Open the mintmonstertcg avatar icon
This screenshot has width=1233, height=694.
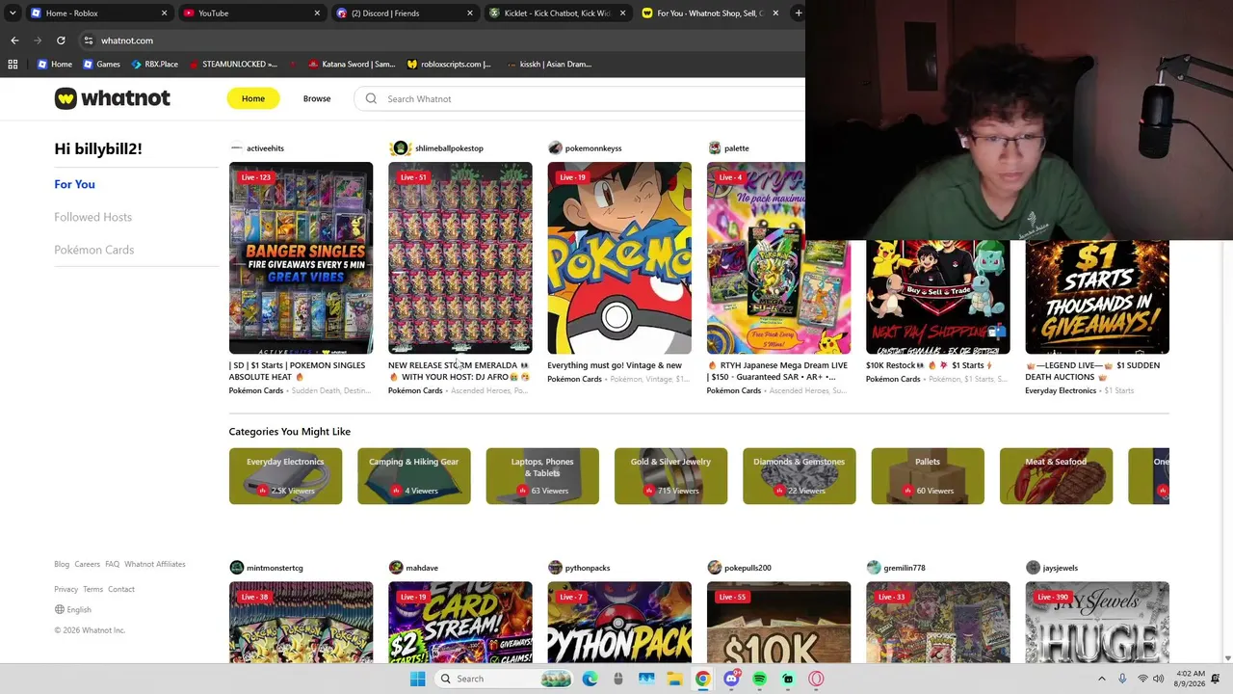tap(236, 568)
